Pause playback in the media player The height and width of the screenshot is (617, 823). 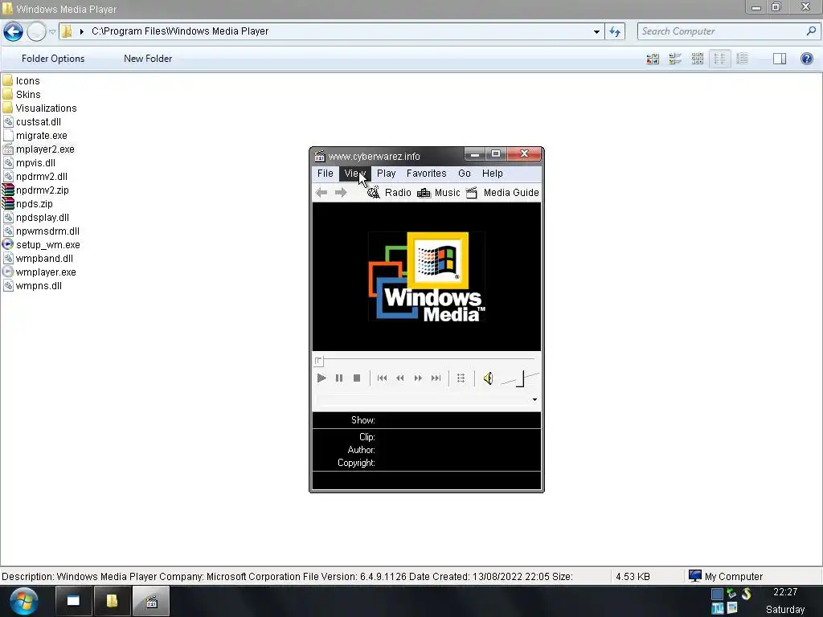(x=339, y=378)
